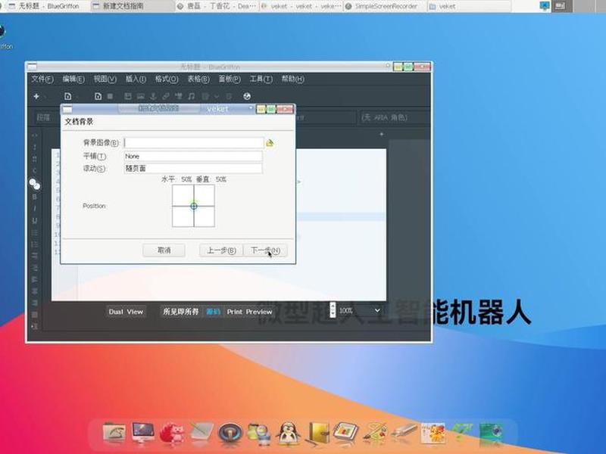Image resolution: width=606 pixels, height=454 pixels.
Task: Click the anchor toolbar icon
Action: [153, 96]
